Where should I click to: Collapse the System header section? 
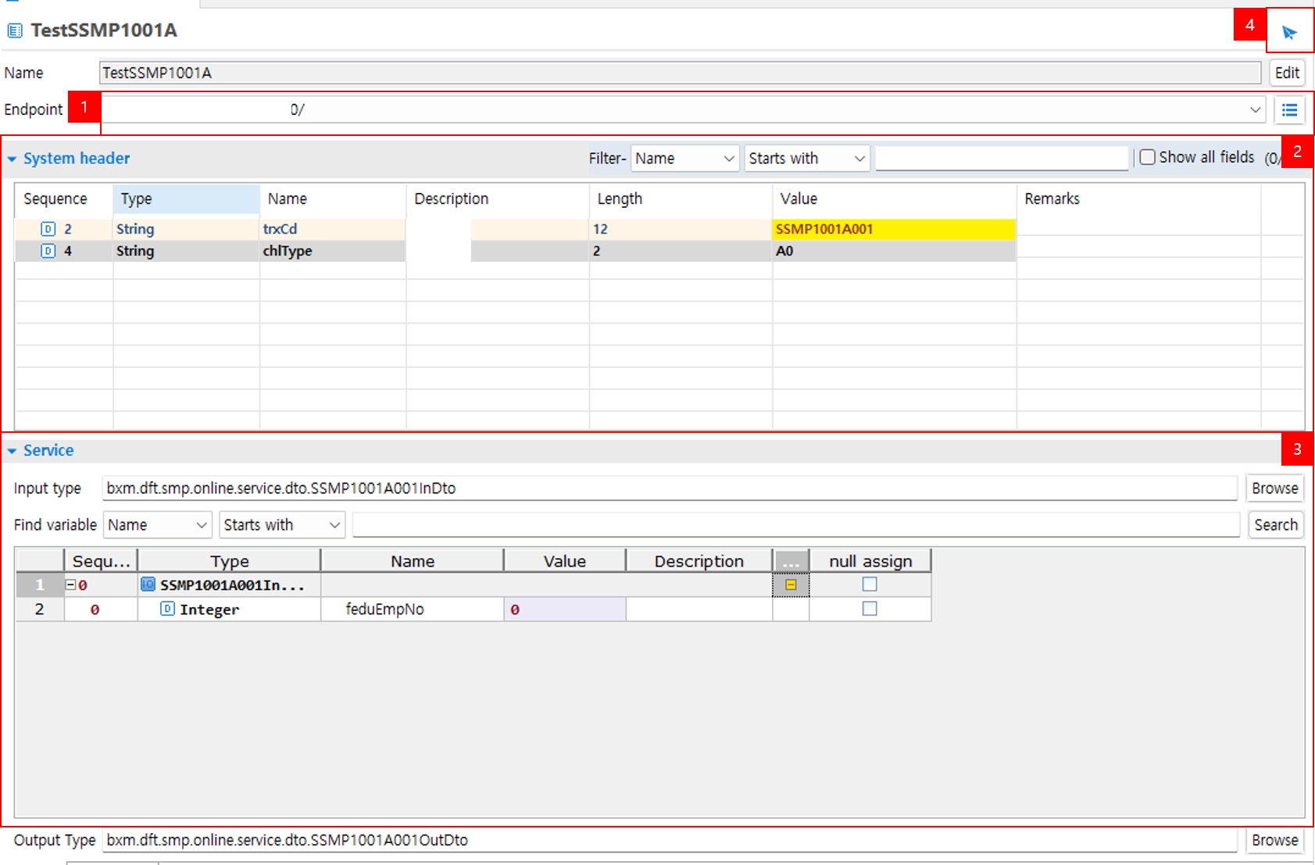[12, 158]
